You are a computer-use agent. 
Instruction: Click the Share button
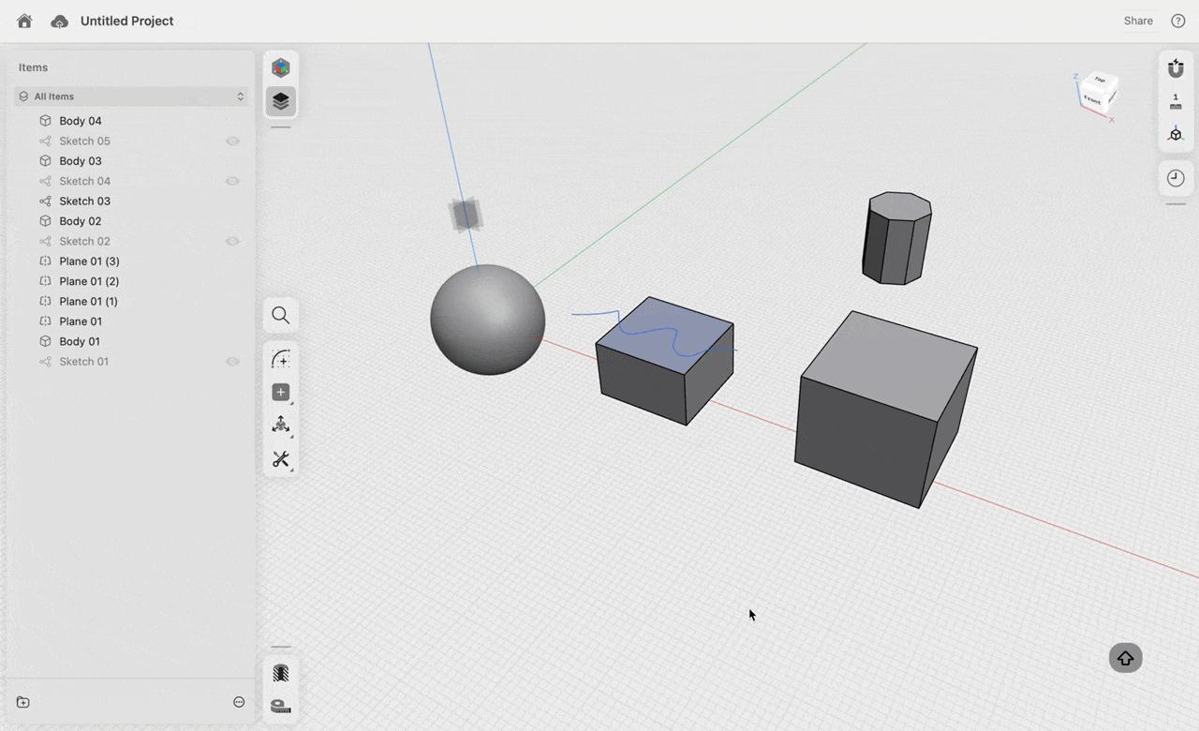[x=1138, y=21]
